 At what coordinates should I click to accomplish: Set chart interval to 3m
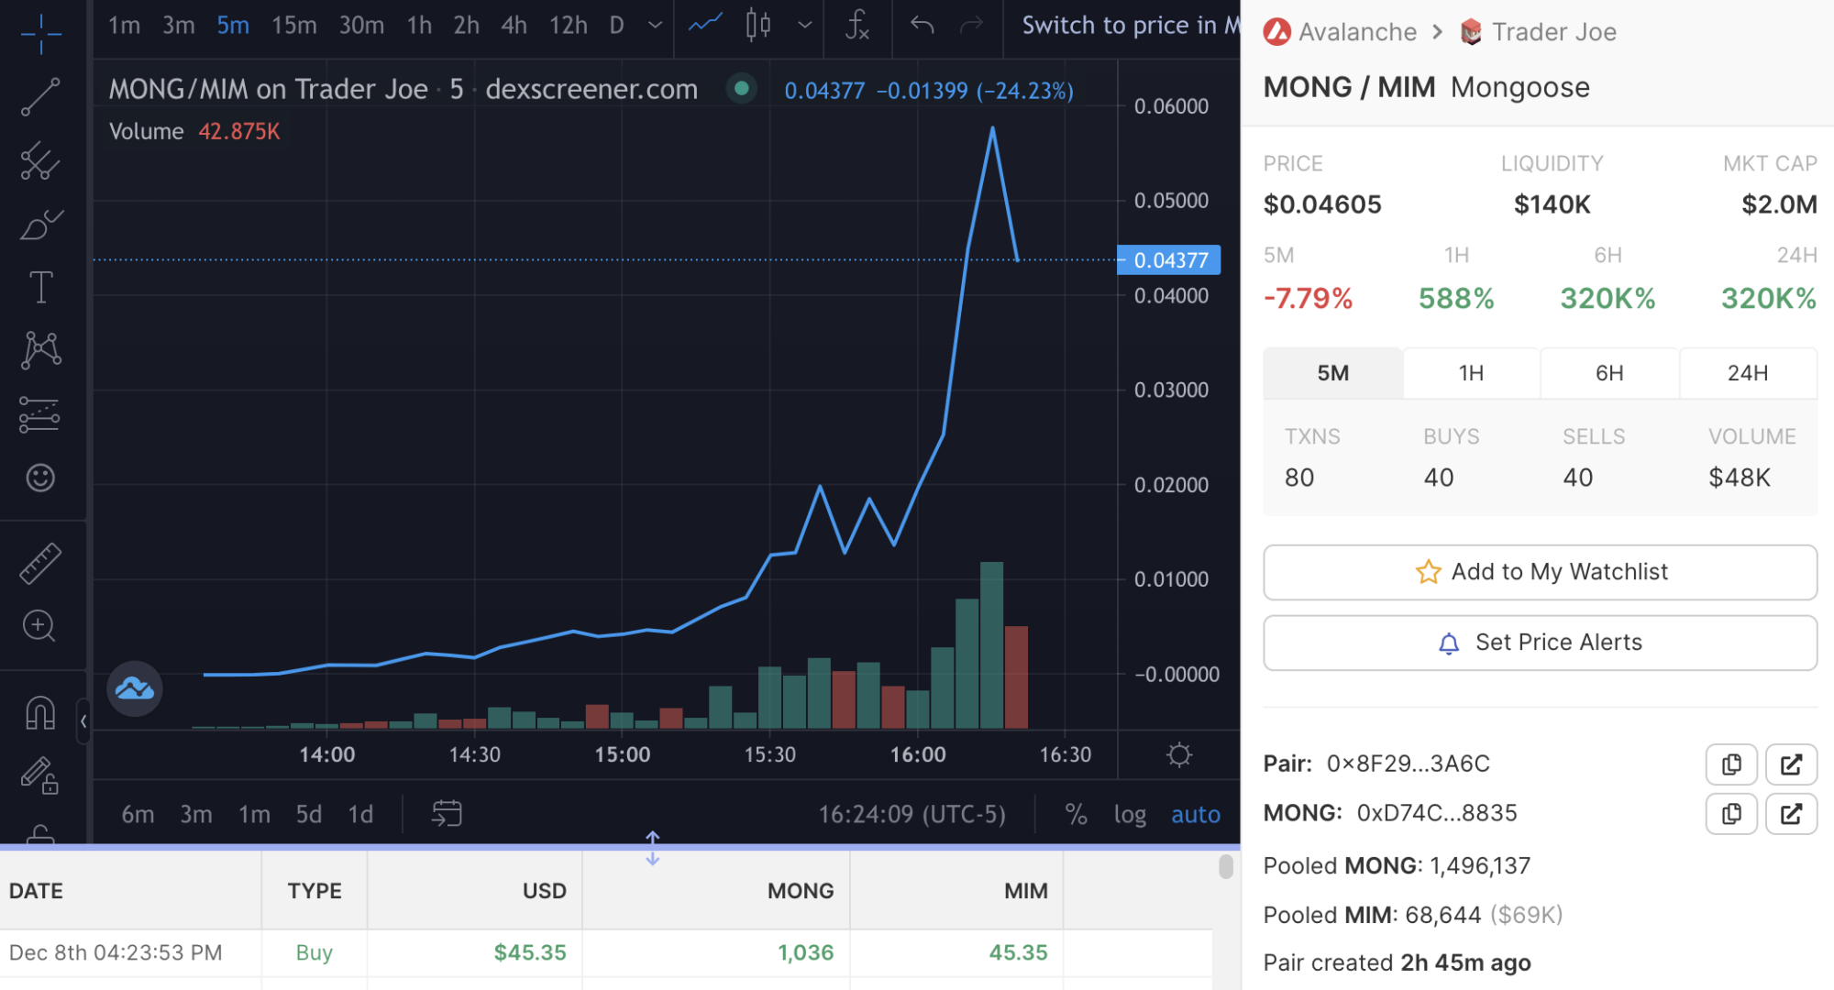[x=178, y=25]
